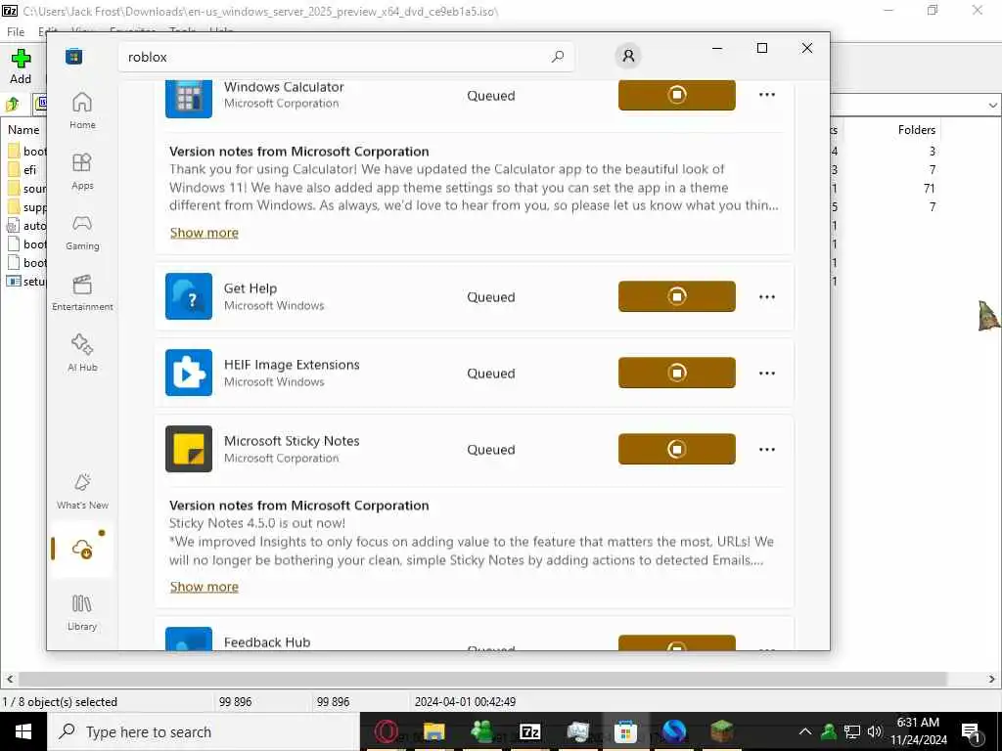Screen dimensions: 1002x751
Task: Open the File menu in 7-Zip
Action: (16, 31)
